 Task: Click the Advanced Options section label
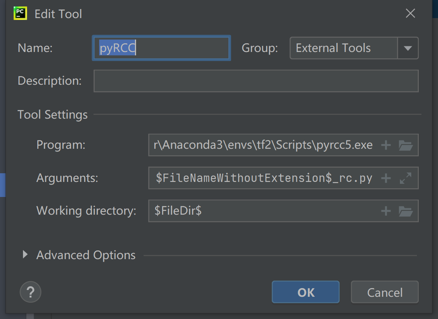[86, 255]
